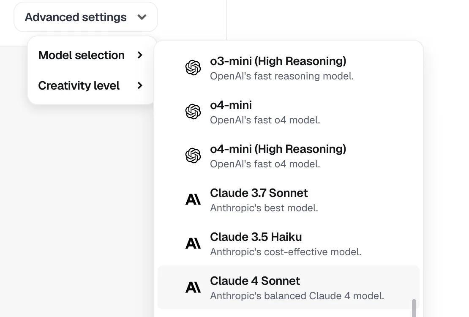Screen dimensions: 469x317
Task: Click the "OpenAI's fast reasoning model." description
Action: point(281,77)
